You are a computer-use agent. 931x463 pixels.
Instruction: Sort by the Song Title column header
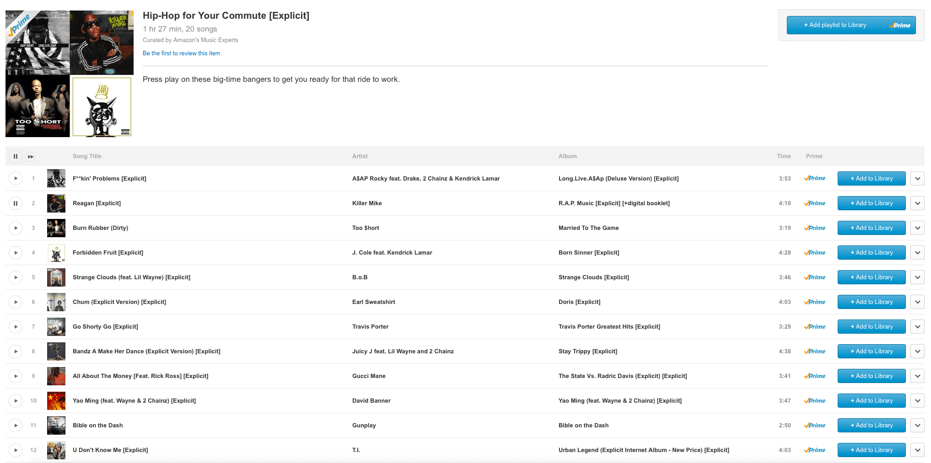[x=87, y=156]
